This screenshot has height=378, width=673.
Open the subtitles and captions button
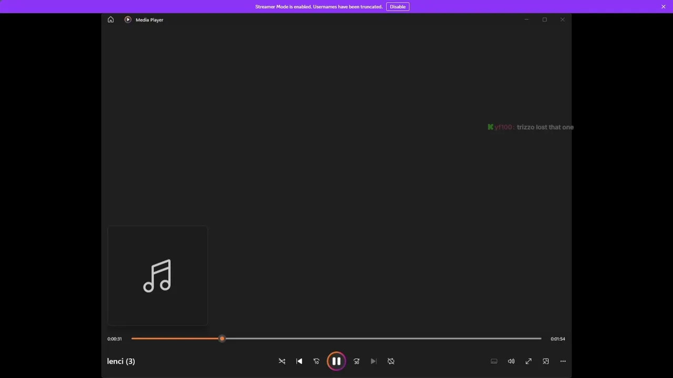tap(494, 361)
